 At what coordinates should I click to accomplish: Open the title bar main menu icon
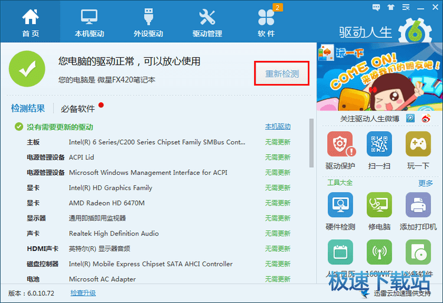[x=406, y=7]
